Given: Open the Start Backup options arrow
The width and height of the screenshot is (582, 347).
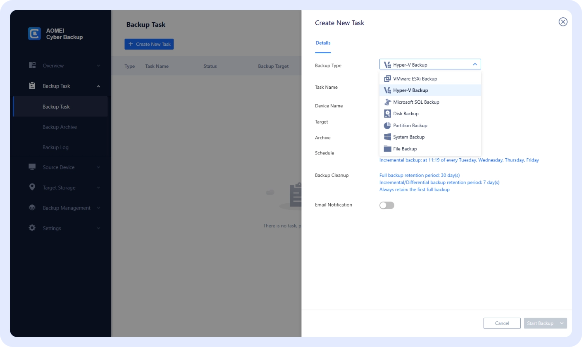Looking at the screenshot, I should [561, 323].
